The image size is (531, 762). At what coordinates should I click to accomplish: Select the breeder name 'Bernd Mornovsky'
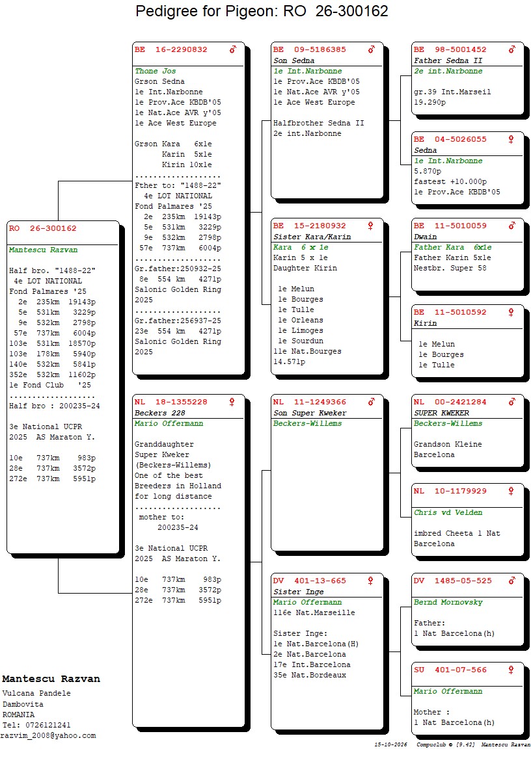click(448, 602)
